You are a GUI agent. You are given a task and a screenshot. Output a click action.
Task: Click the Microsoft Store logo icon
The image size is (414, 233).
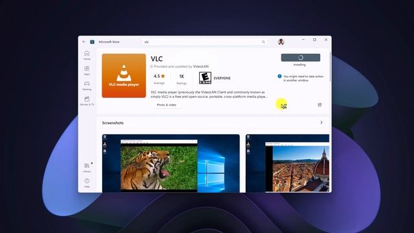(92, 41)
